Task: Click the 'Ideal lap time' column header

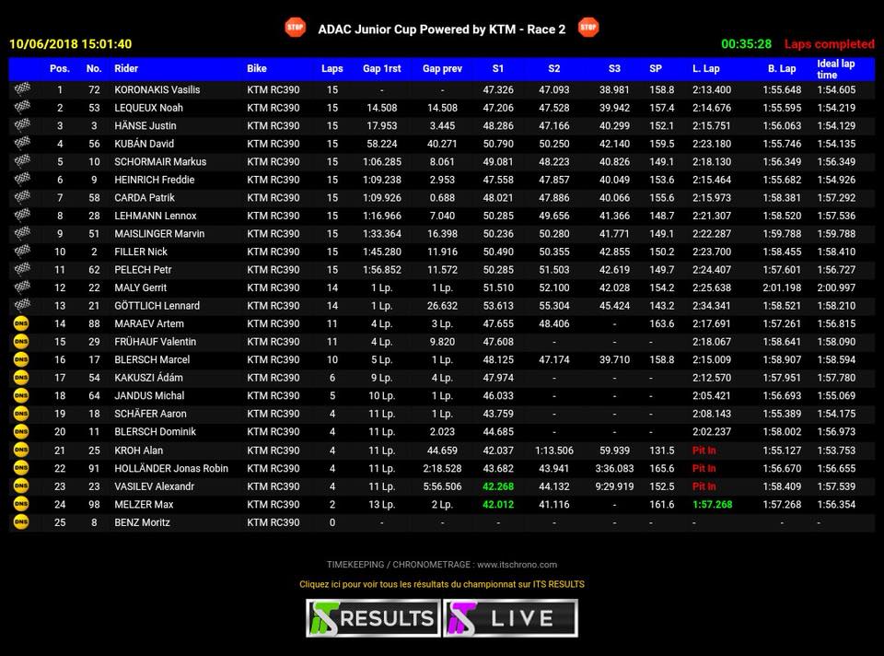Action: point(836,69)
